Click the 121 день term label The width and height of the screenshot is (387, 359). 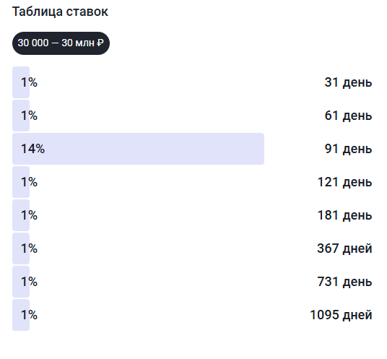[345, 182]
